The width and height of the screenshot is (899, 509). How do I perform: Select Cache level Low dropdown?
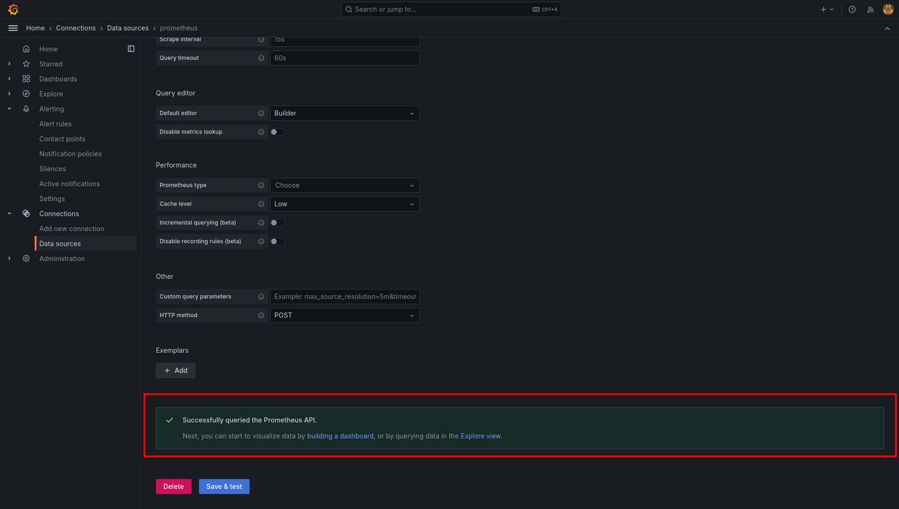tap(344, 204)
